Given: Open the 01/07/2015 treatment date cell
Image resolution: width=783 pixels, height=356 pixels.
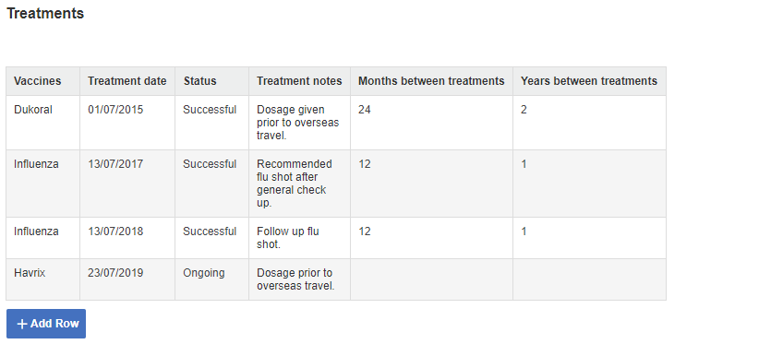Looking at the screenshot, I should pos(127,123).
